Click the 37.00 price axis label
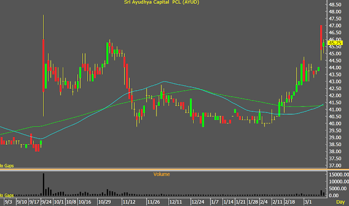 335,166
